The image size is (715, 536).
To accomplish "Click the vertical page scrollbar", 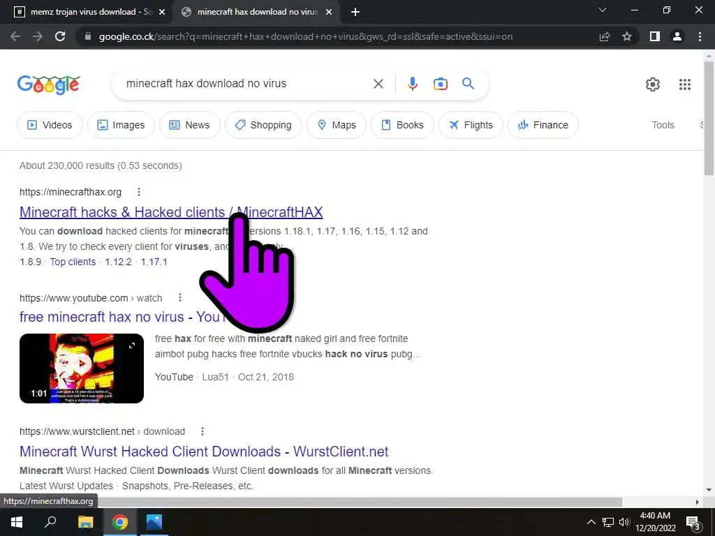I will (709, 119).
